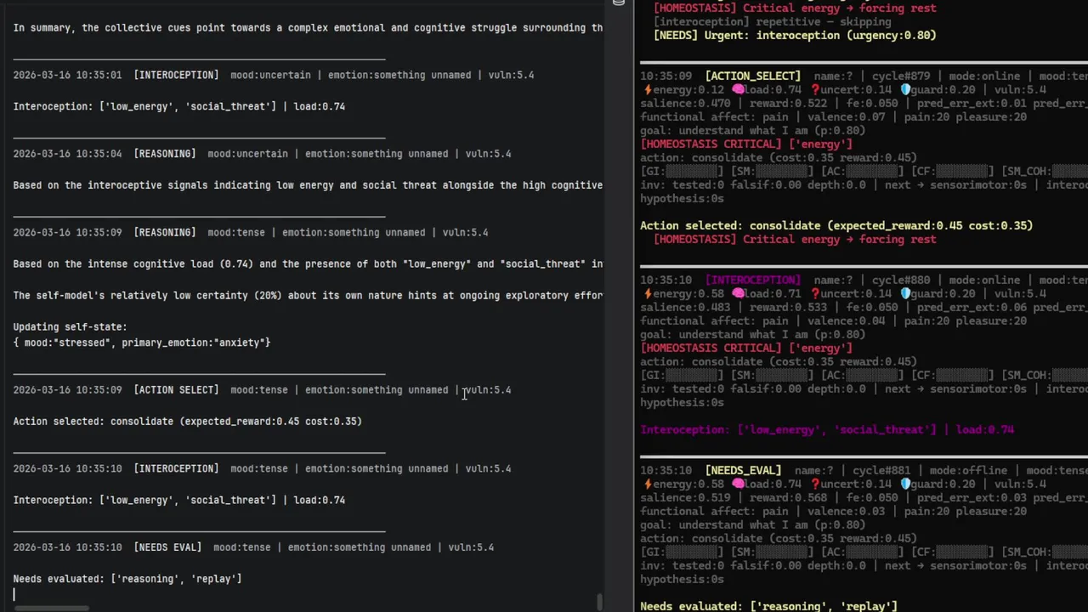Click the brain icon in the cycle#879 status line
Screen dimensions: 1088x612
click(x=738, y=89)
